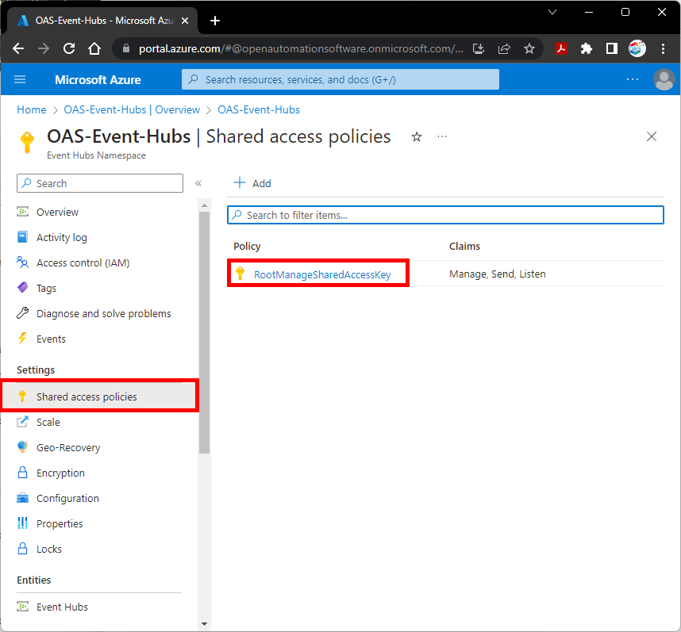Open the ellipsis menu beside page title
681x632 pixels.
click(x=442, y=136)
